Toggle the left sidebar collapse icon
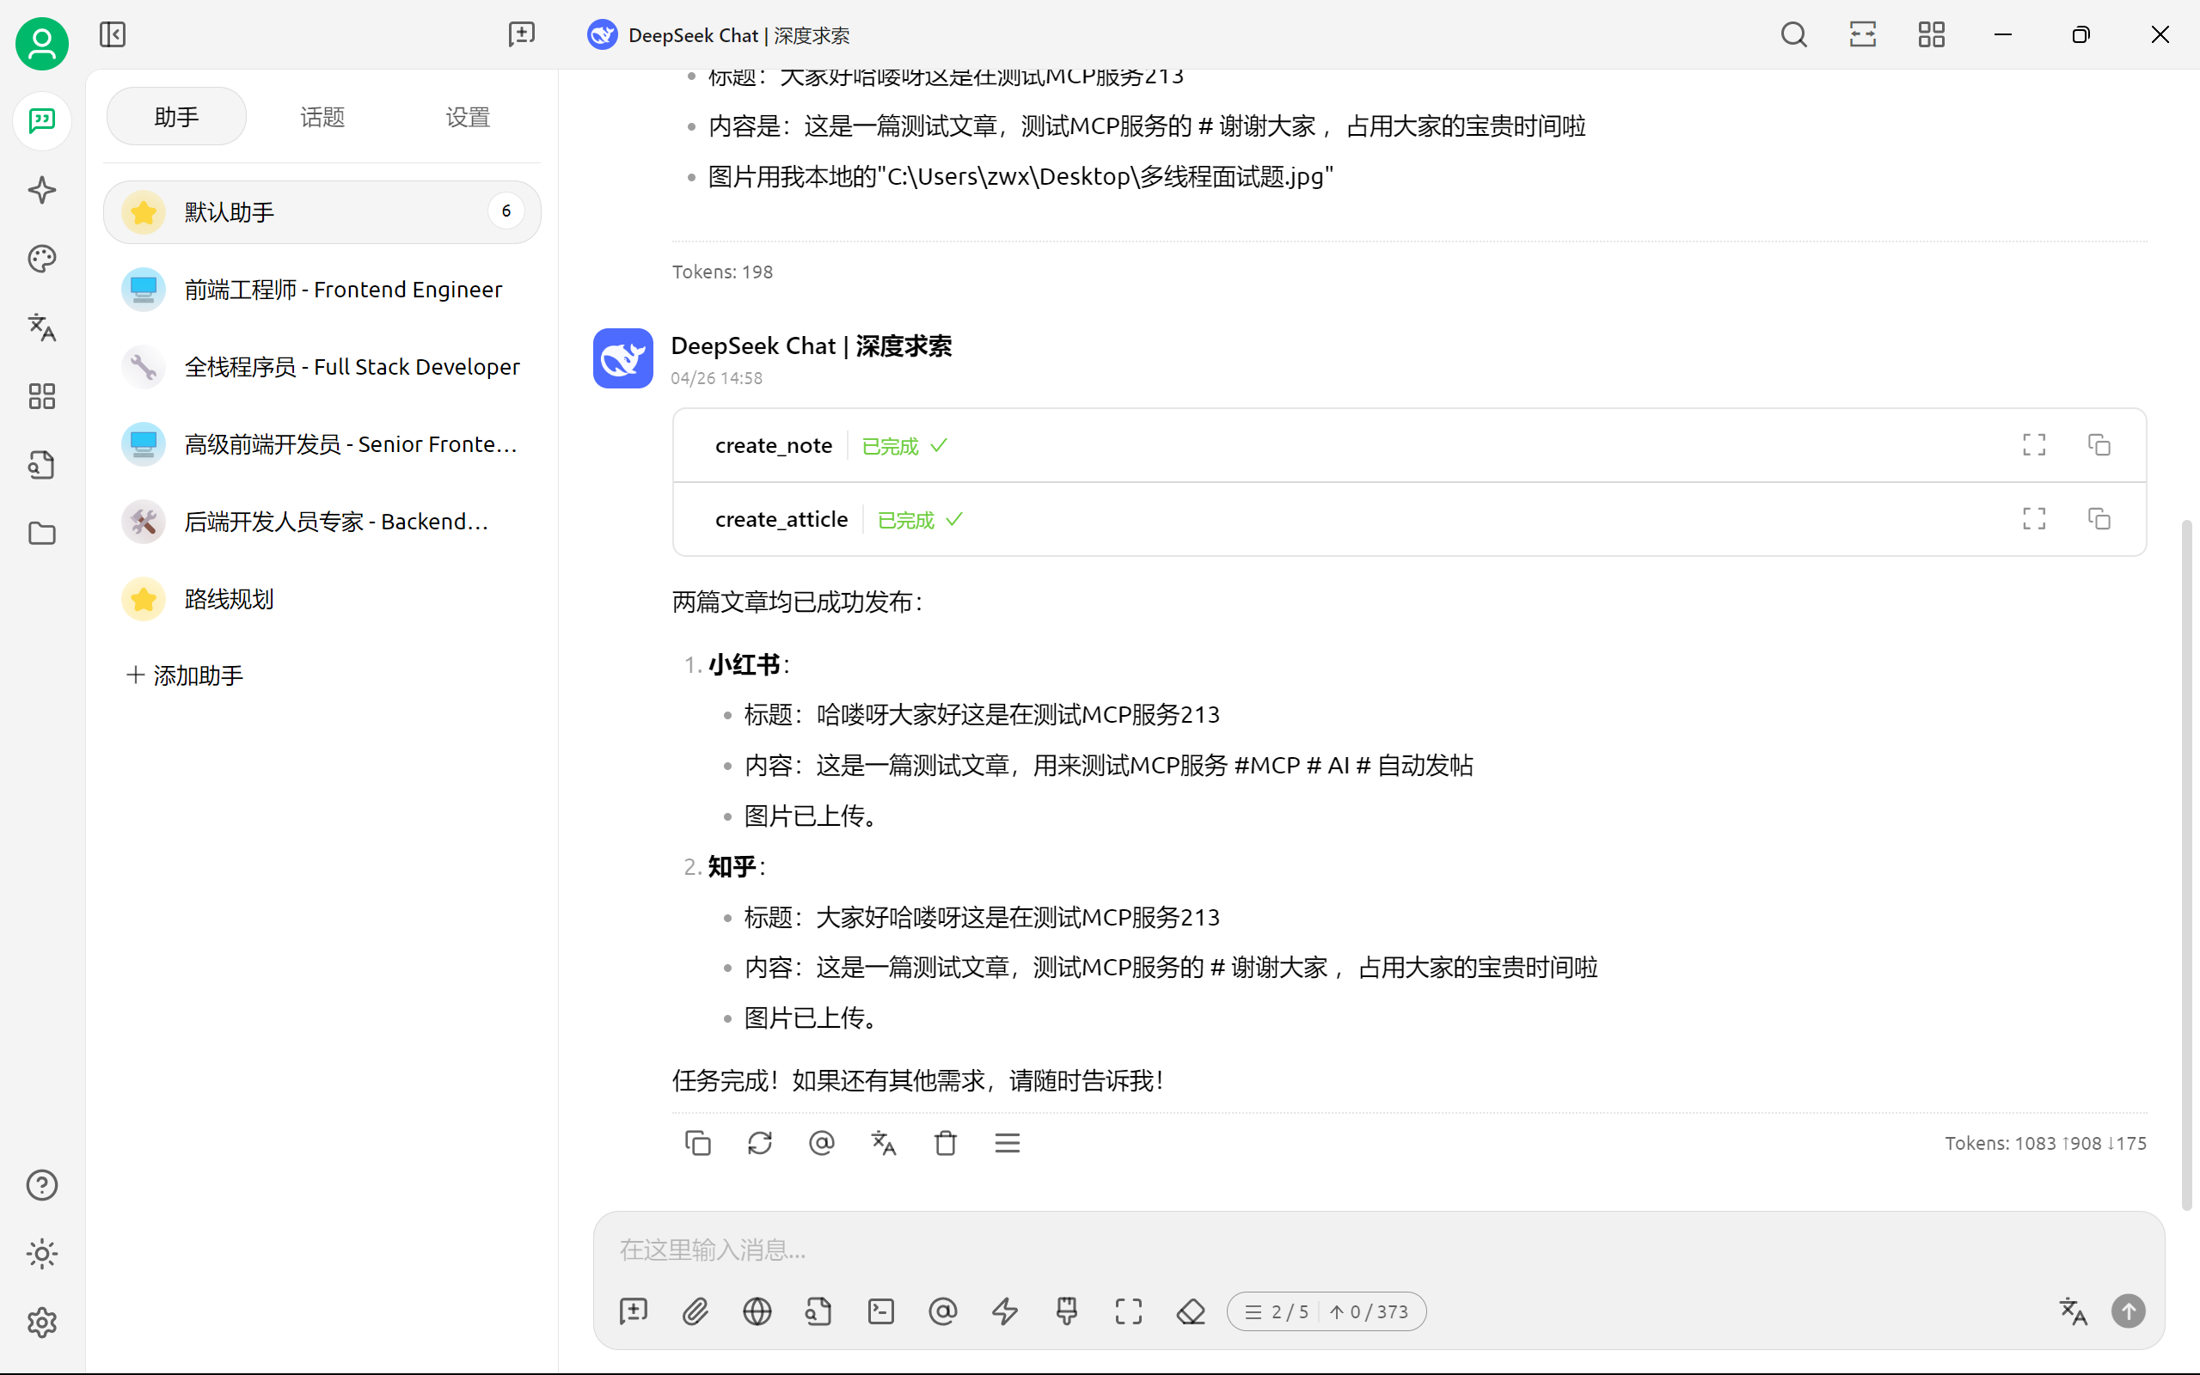This screenshot has width=2200, height=1375. [x=113, y=34]
